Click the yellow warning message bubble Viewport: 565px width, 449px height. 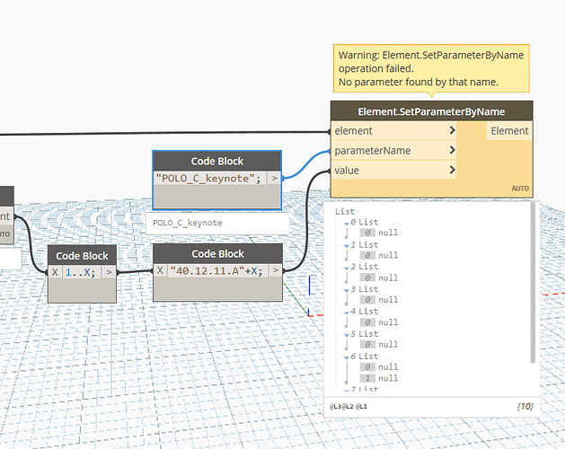pos(431,68)
